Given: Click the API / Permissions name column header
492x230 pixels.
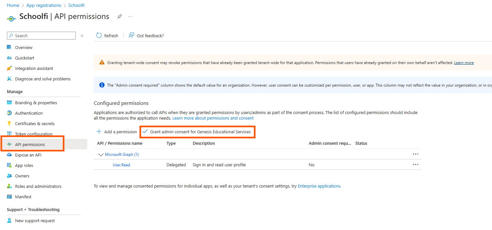Looking at the screenshot, I should click(x=120, y=143).
